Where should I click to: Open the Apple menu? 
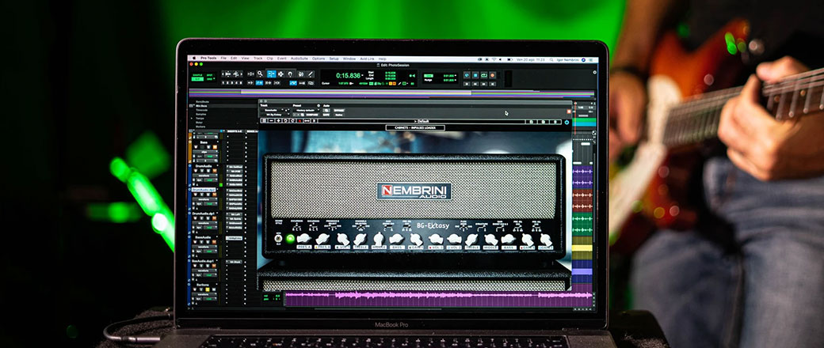click(194, 59)
